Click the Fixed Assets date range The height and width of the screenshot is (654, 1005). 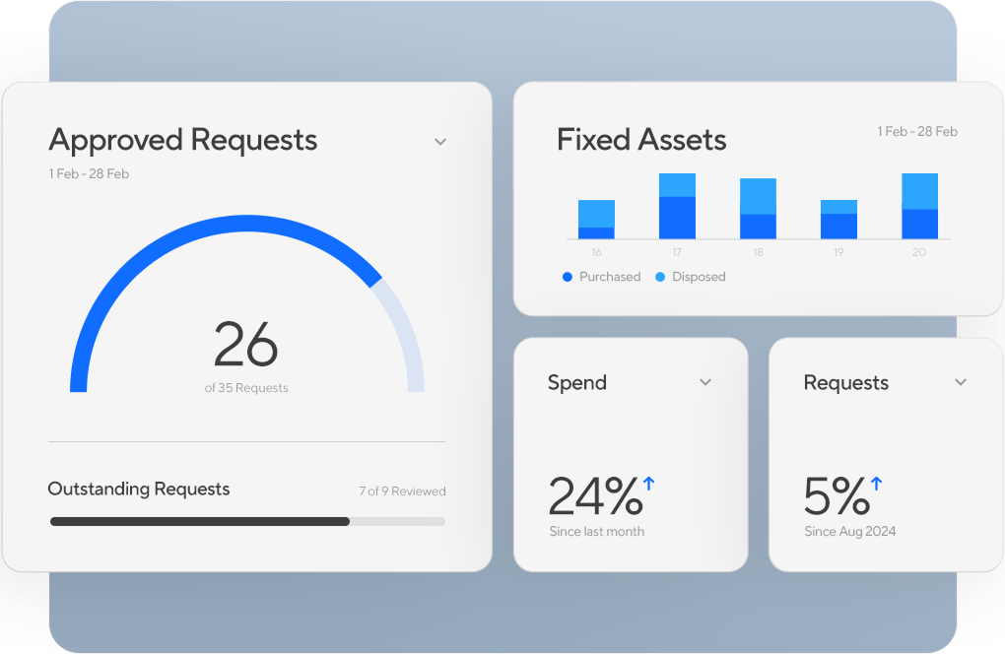click(916, 132)
